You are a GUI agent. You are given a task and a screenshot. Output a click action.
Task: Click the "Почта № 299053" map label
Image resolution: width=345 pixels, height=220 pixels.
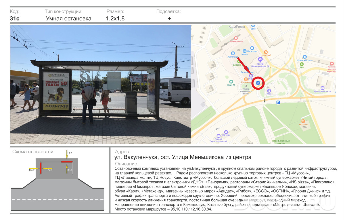[237, 27]
